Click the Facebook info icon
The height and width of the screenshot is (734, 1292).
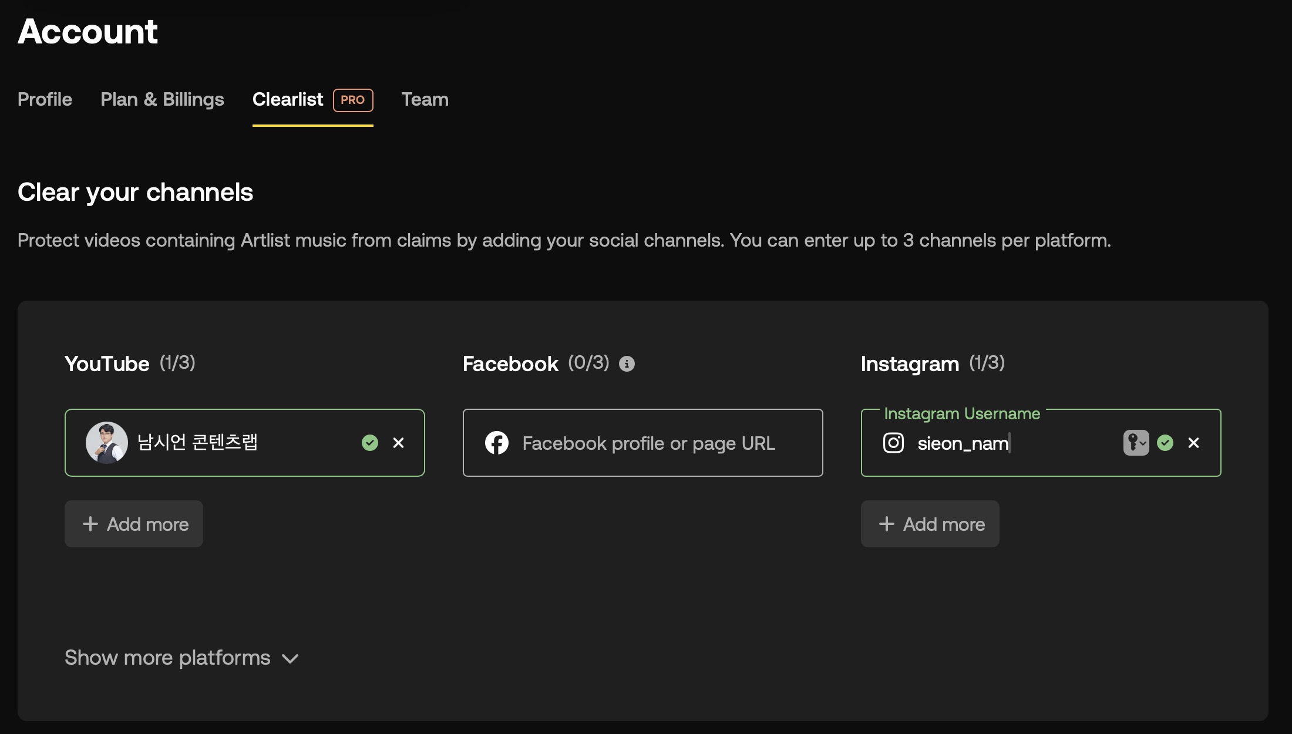[627, 364]
